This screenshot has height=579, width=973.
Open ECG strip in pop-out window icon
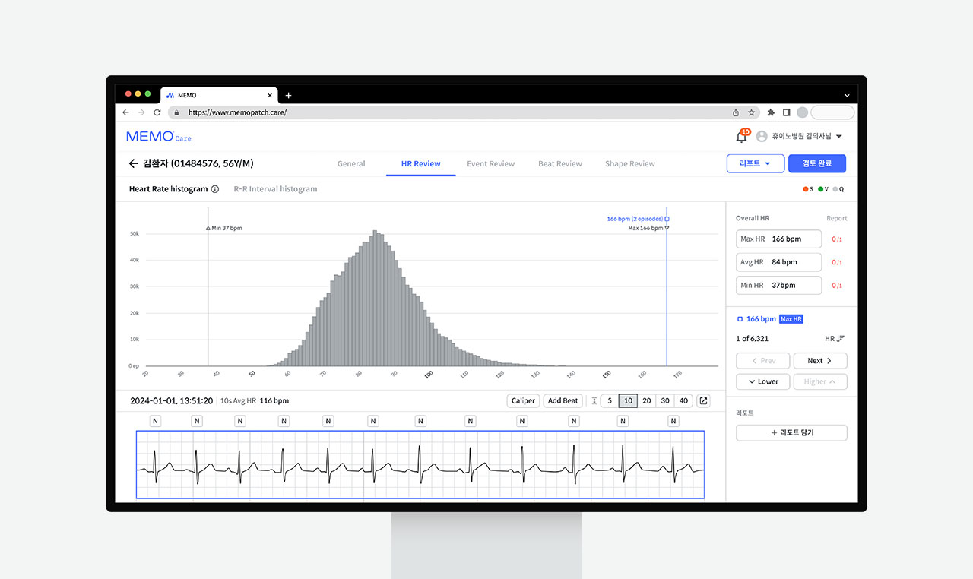(703, 401)
